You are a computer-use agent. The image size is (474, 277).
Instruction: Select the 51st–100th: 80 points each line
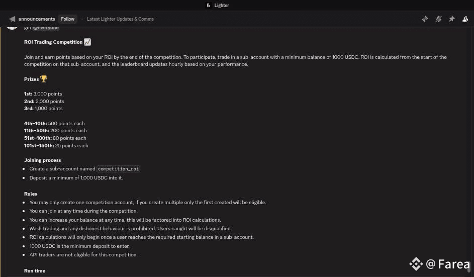[x=55, y=138]
